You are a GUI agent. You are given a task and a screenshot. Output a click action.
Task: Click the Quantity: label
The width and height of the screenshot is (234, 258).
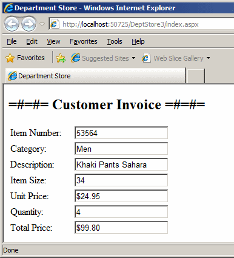[27, 212]
